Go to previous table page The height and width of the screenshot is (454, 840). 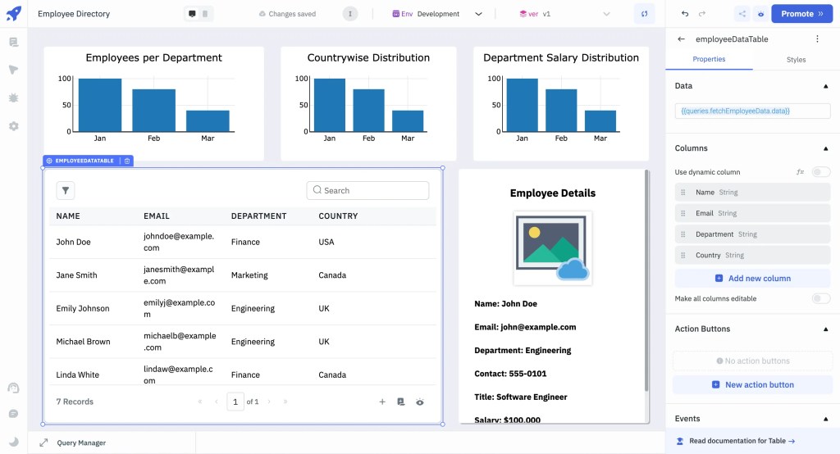point(217,402)
